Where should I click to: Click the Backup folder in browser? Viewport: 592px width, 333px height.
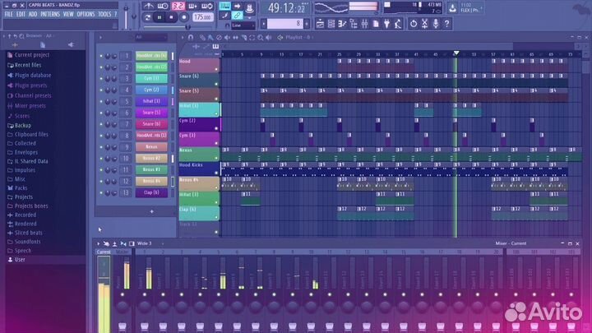click(23, 125)
